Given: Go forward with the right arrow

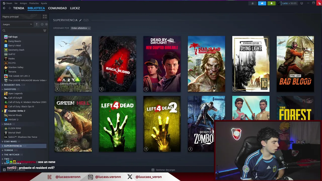Looking at the screenshot, I should pos(9,8).
